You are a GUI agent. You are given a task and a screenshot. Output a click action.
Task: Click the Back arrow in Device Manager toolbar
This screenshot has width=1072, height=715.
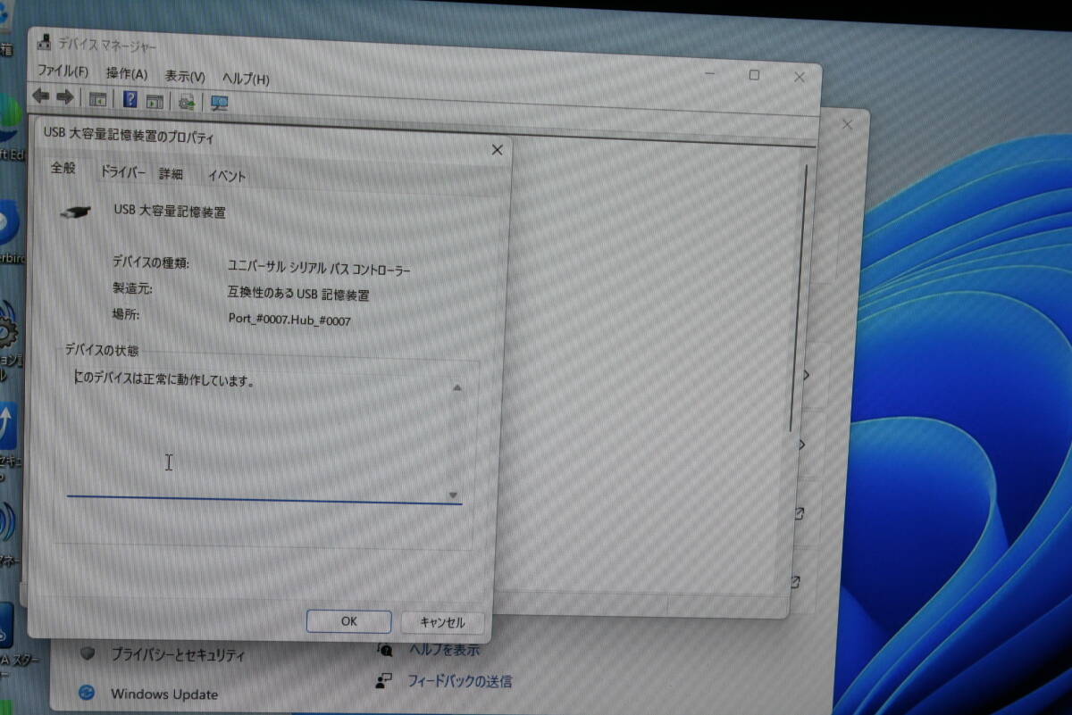point(40,96)
